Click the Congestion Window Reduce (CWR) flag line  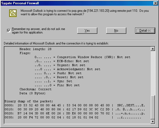[82, 57]
